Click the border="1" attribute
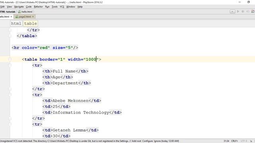This screenshot has height=143, width=255. 52,59
